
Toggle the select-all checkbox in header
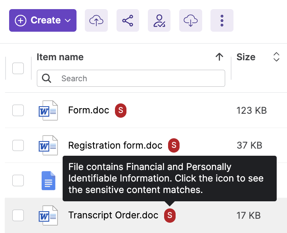click(x=18, y=68)
